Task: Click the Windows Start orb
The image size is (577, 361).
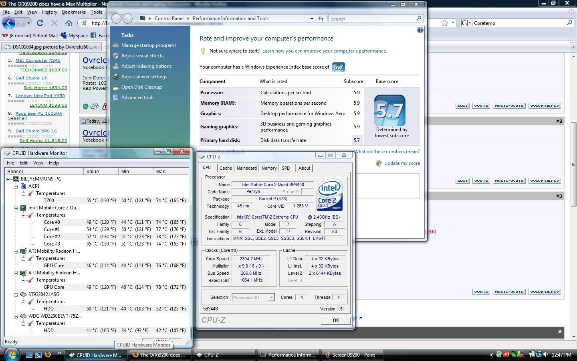Action: 11,355
